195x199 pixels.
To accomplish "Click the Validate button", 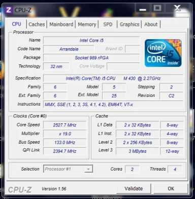I will point(134,188).
